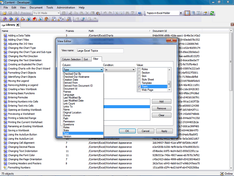
Task: Click the Frames column header in Library
Action: [x=76, y=31]
